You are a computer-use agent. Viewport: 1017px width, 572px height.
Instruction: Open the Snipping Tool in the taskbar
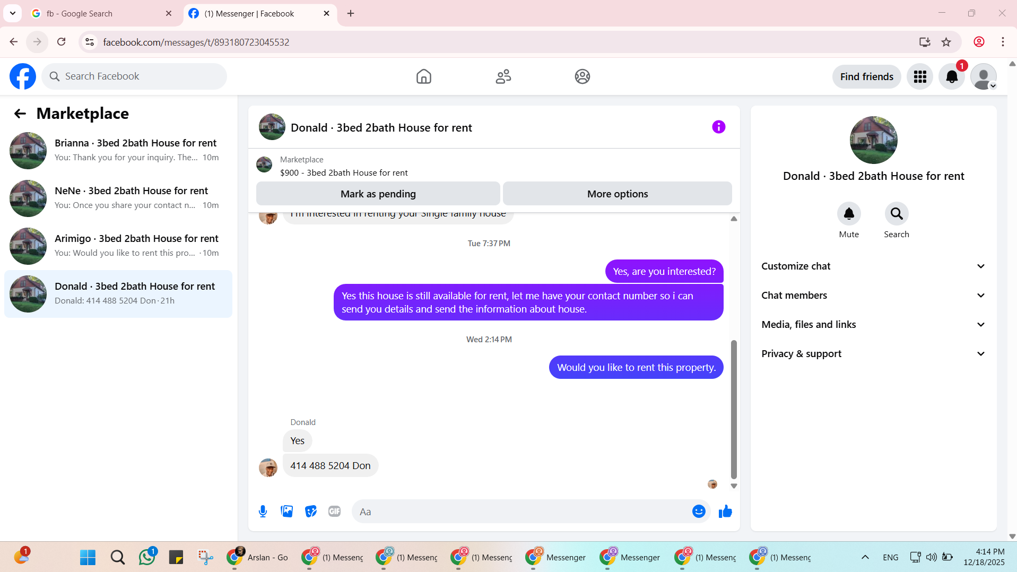click(205, 557)
